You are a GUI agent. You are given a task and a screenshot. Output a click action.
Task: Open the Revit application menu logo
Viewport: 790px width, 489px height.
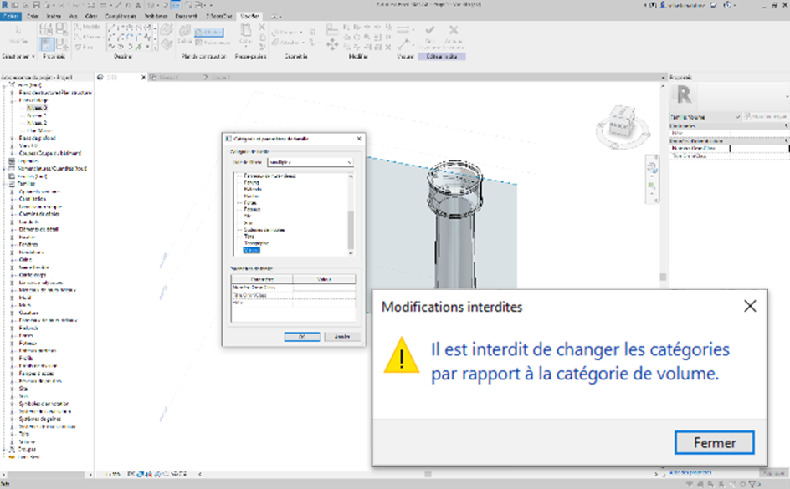pos(6,5)
